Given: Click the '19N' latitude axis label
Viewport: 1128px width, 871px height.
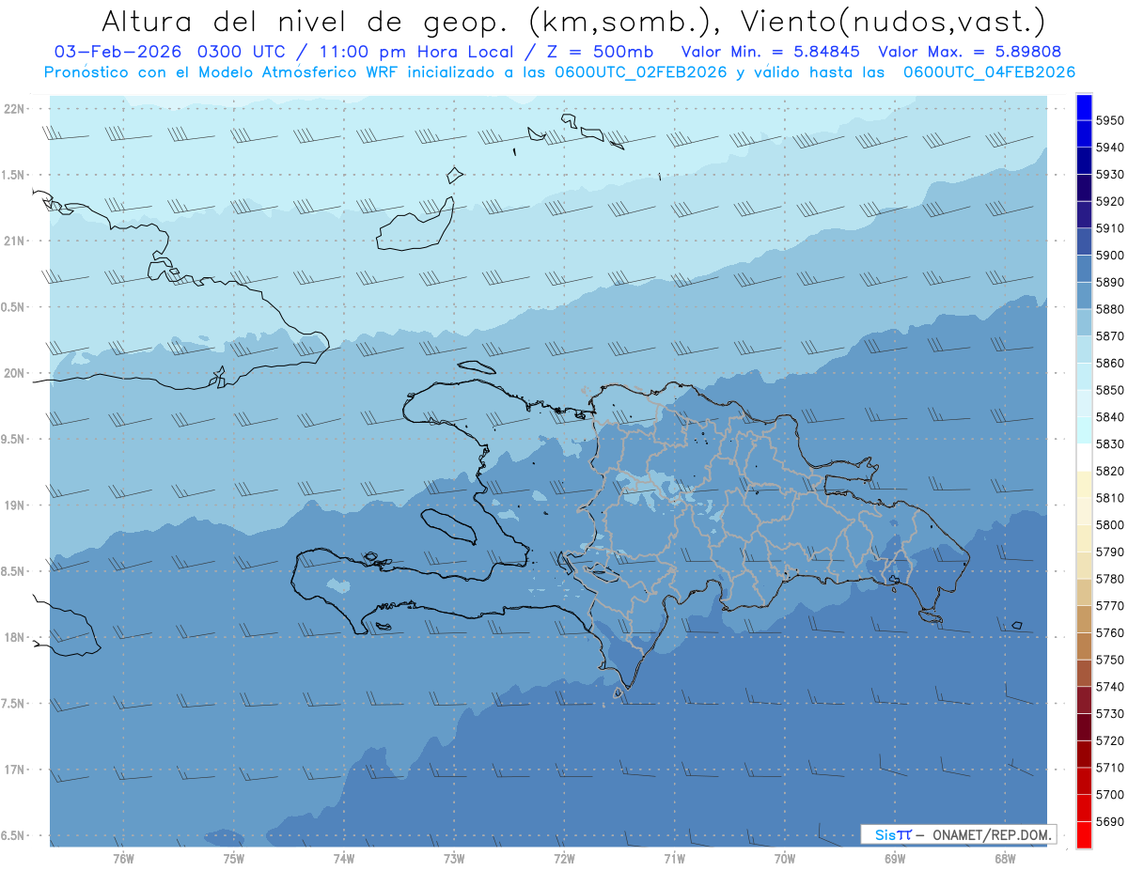Looking at the screenshot, I should click(x=14, y=505).
